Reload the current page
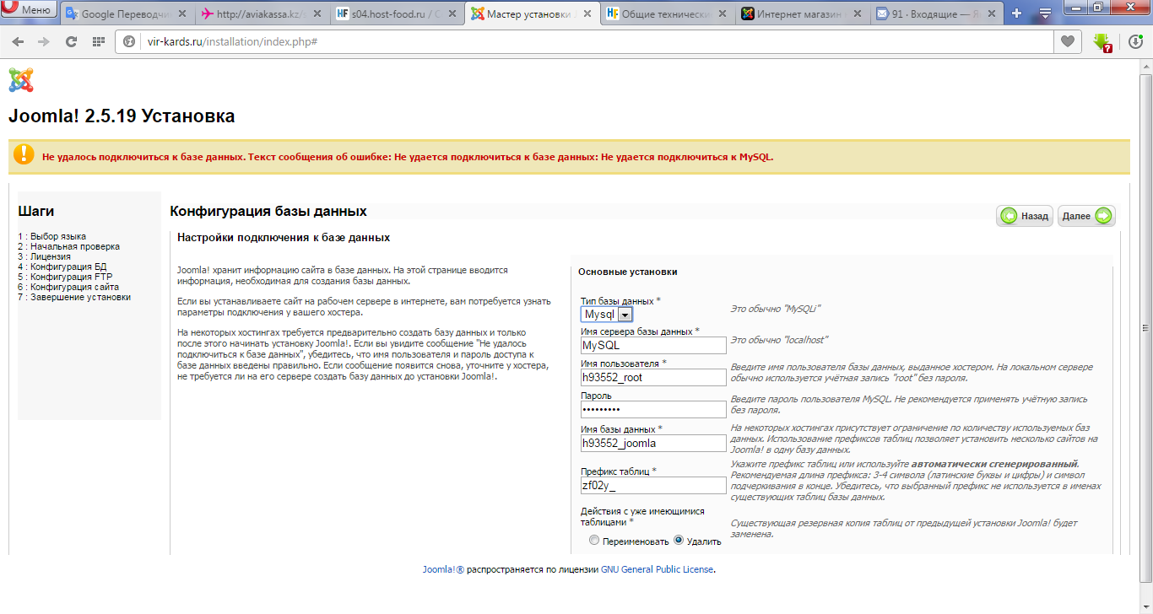1153x614 pixels. pos(71,41)
